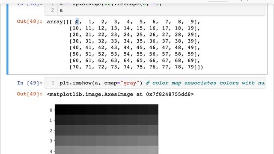Click the matplotlib.image.AxesImage output text

(120, 94)
